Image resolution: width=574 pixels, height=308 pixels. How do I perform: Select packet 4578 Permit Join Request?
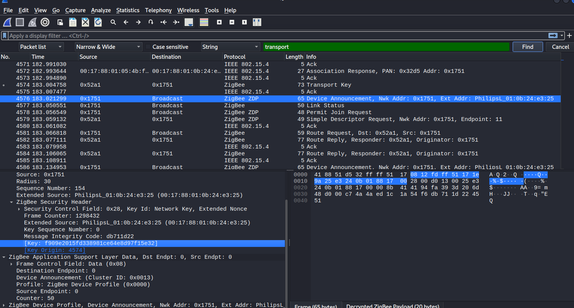coord(280,112)
